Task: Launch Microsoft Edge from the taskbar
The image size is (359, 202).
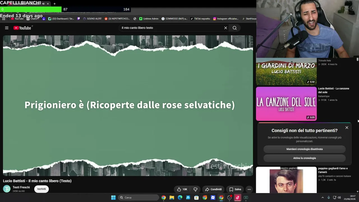Action: [180, 198]
